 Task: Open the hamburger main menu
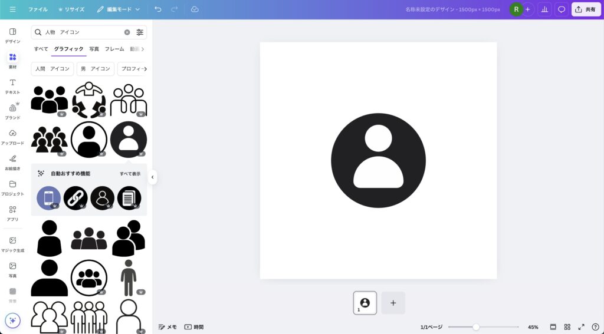coord(12,9)
